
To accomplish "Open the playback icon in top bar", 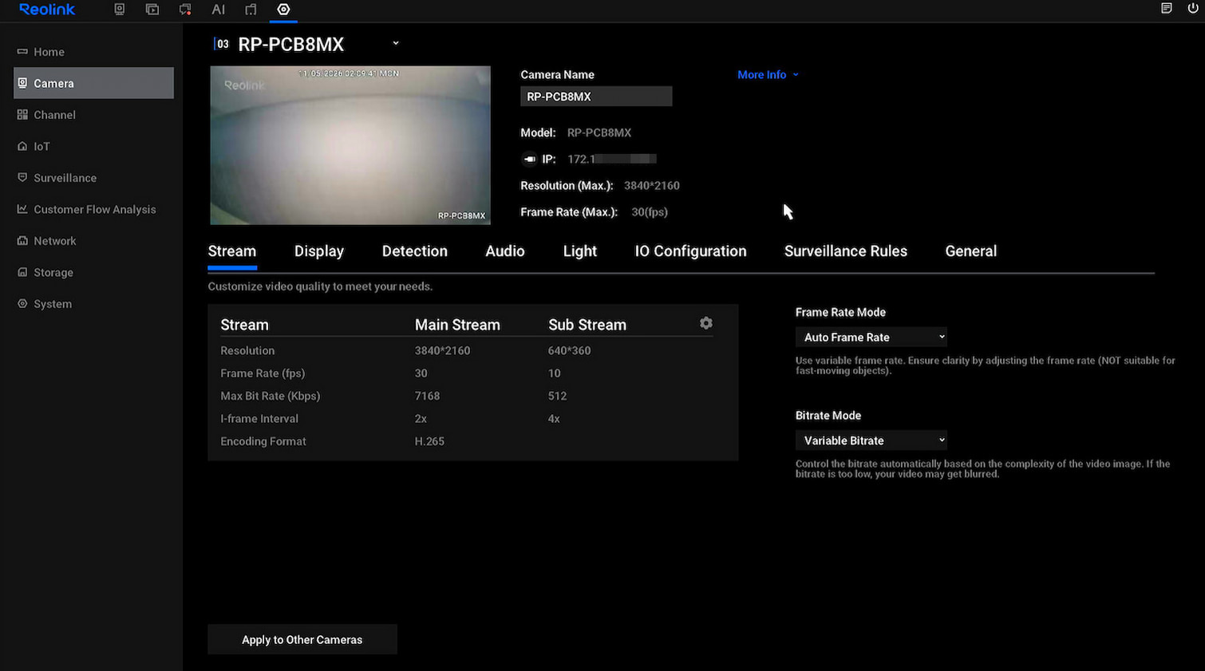I will click(x=152, y=10).
